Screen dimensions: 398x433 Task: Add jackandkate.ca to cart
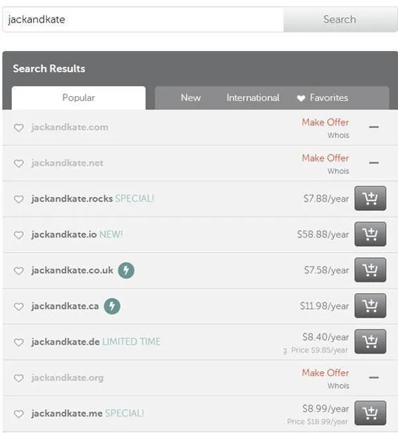tap(370, 306)
